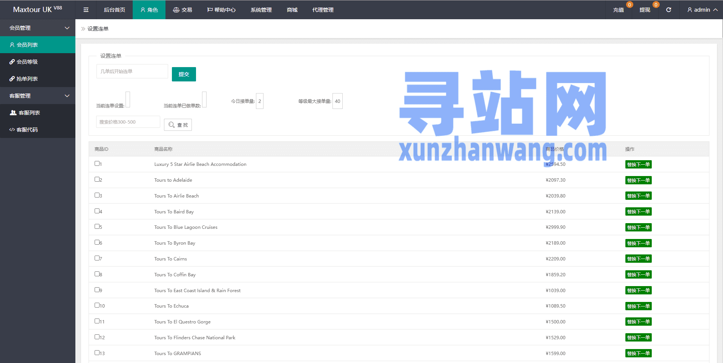Tick checkbox for Tours To Blue Lagoon Cruises
Image resolution: width=723 pixels, height=363 pixels.
97,227
